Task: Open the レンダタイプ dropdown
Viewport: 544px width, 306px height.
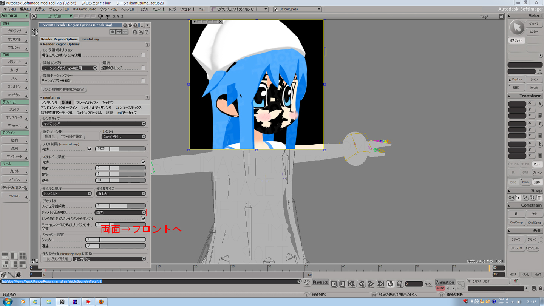Action: [x=94, y=124]
